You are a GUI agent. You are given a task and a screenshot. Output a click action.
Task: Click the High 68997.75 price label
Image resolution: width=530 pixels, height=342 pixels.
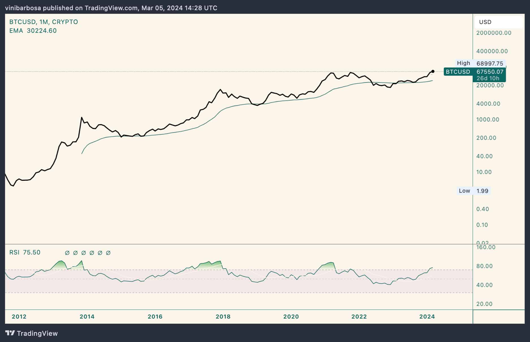481,63
